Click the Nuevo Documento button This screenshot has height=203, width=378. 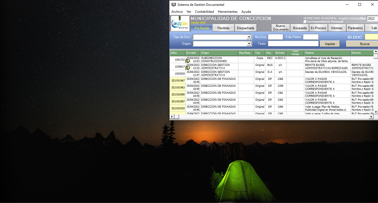tap(281, 28)
